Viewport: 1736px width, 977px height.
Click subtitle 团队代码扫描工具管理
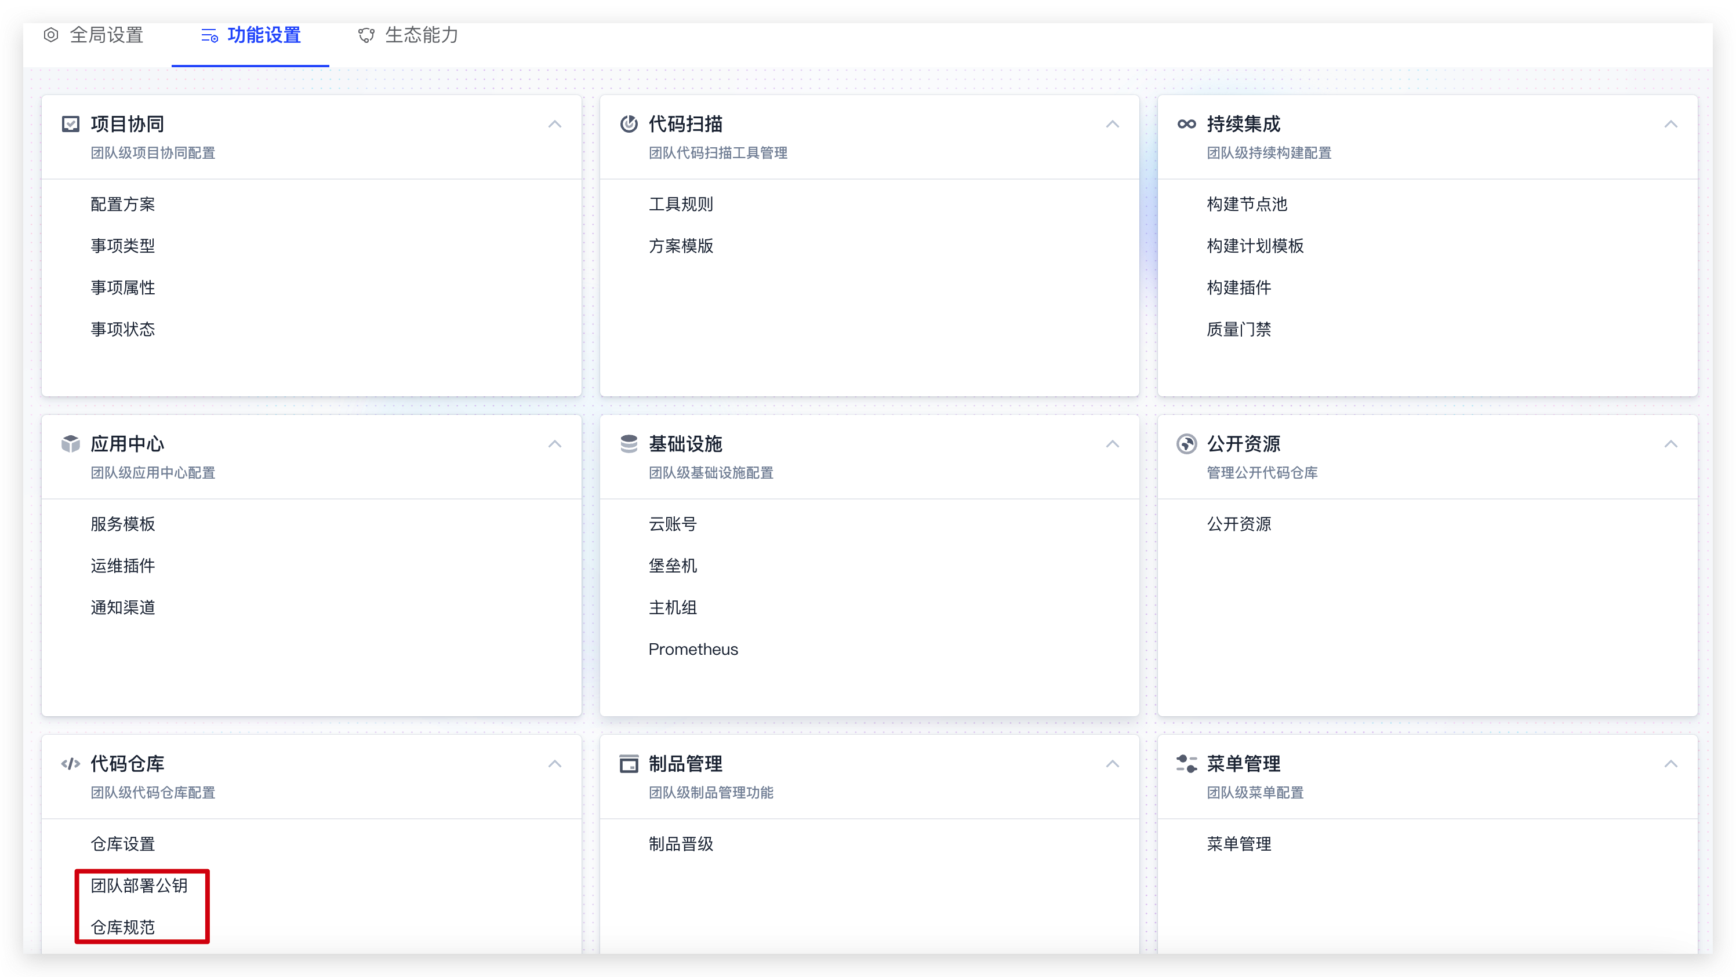click(718, 153)
